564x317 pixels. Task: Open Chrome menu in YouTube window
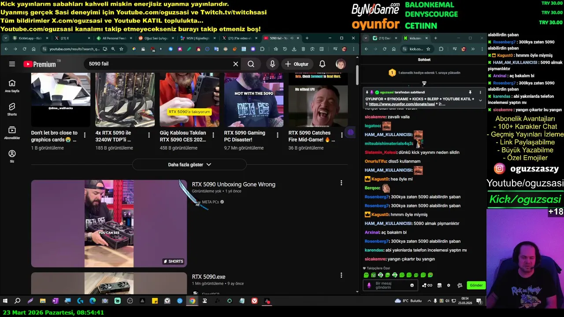point(353,49)
